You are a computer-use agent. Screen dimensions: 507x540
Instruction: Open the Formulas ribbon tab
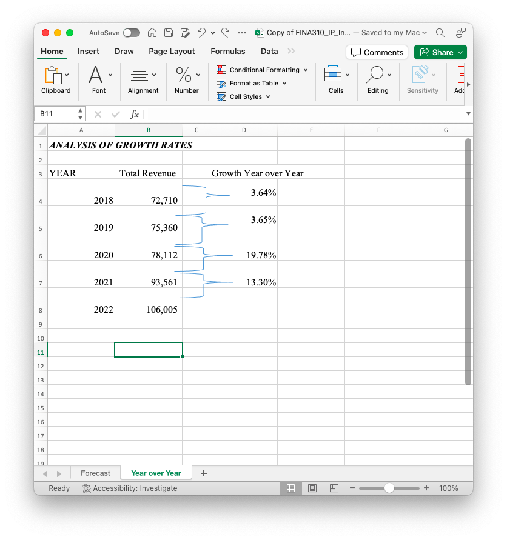(228, 52)
